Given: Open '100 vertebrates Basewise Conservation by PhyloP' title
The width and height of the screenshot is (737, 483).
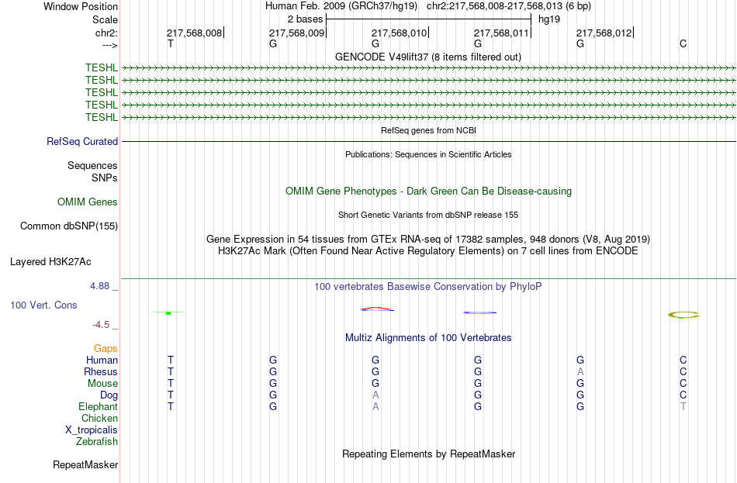Looking at the screenshot, I should click(428, 287).
